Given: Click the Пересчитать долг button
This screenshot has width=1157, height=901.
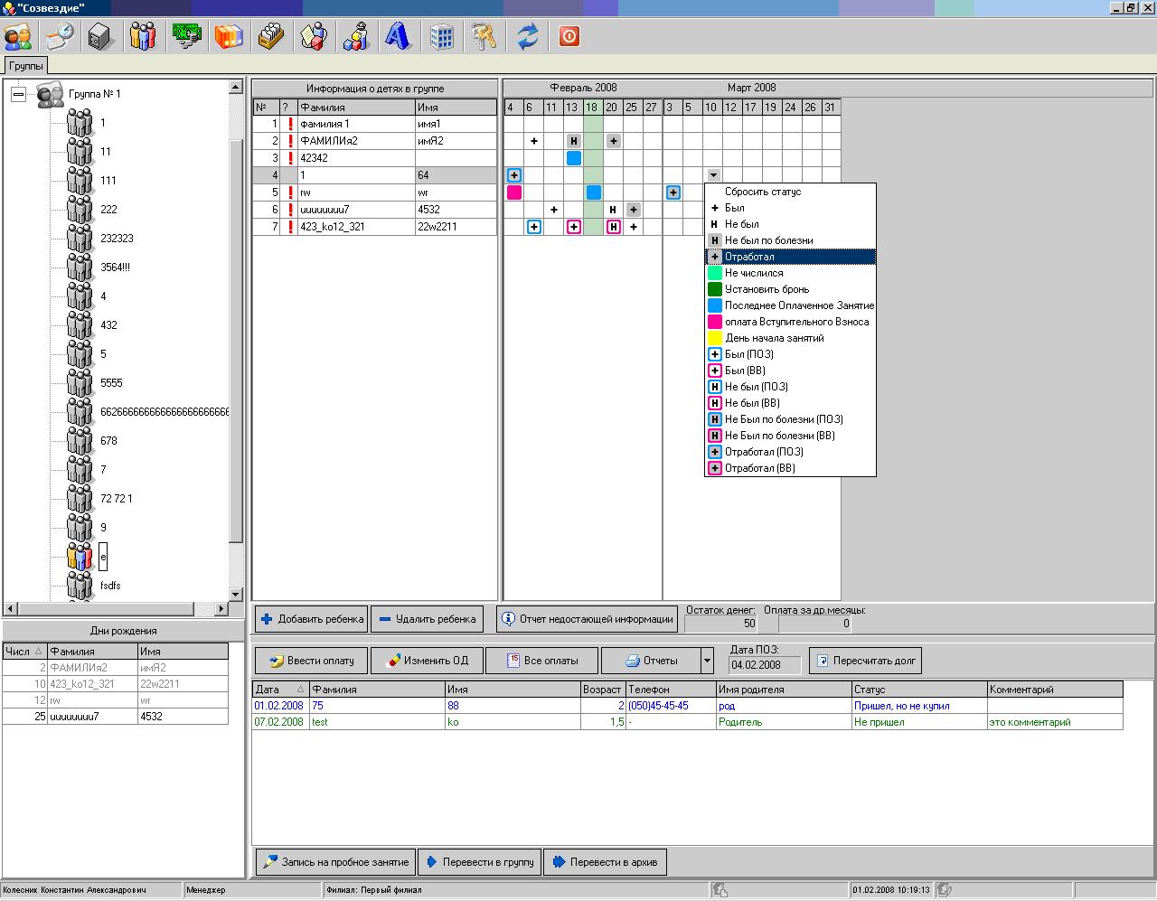Looking at the screenshot, I should [865, 661].
